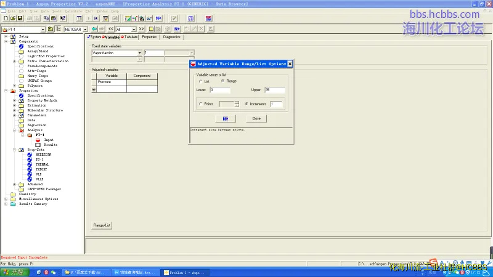
Task: Click the green back arrow icon
Action: pos(94,29)
